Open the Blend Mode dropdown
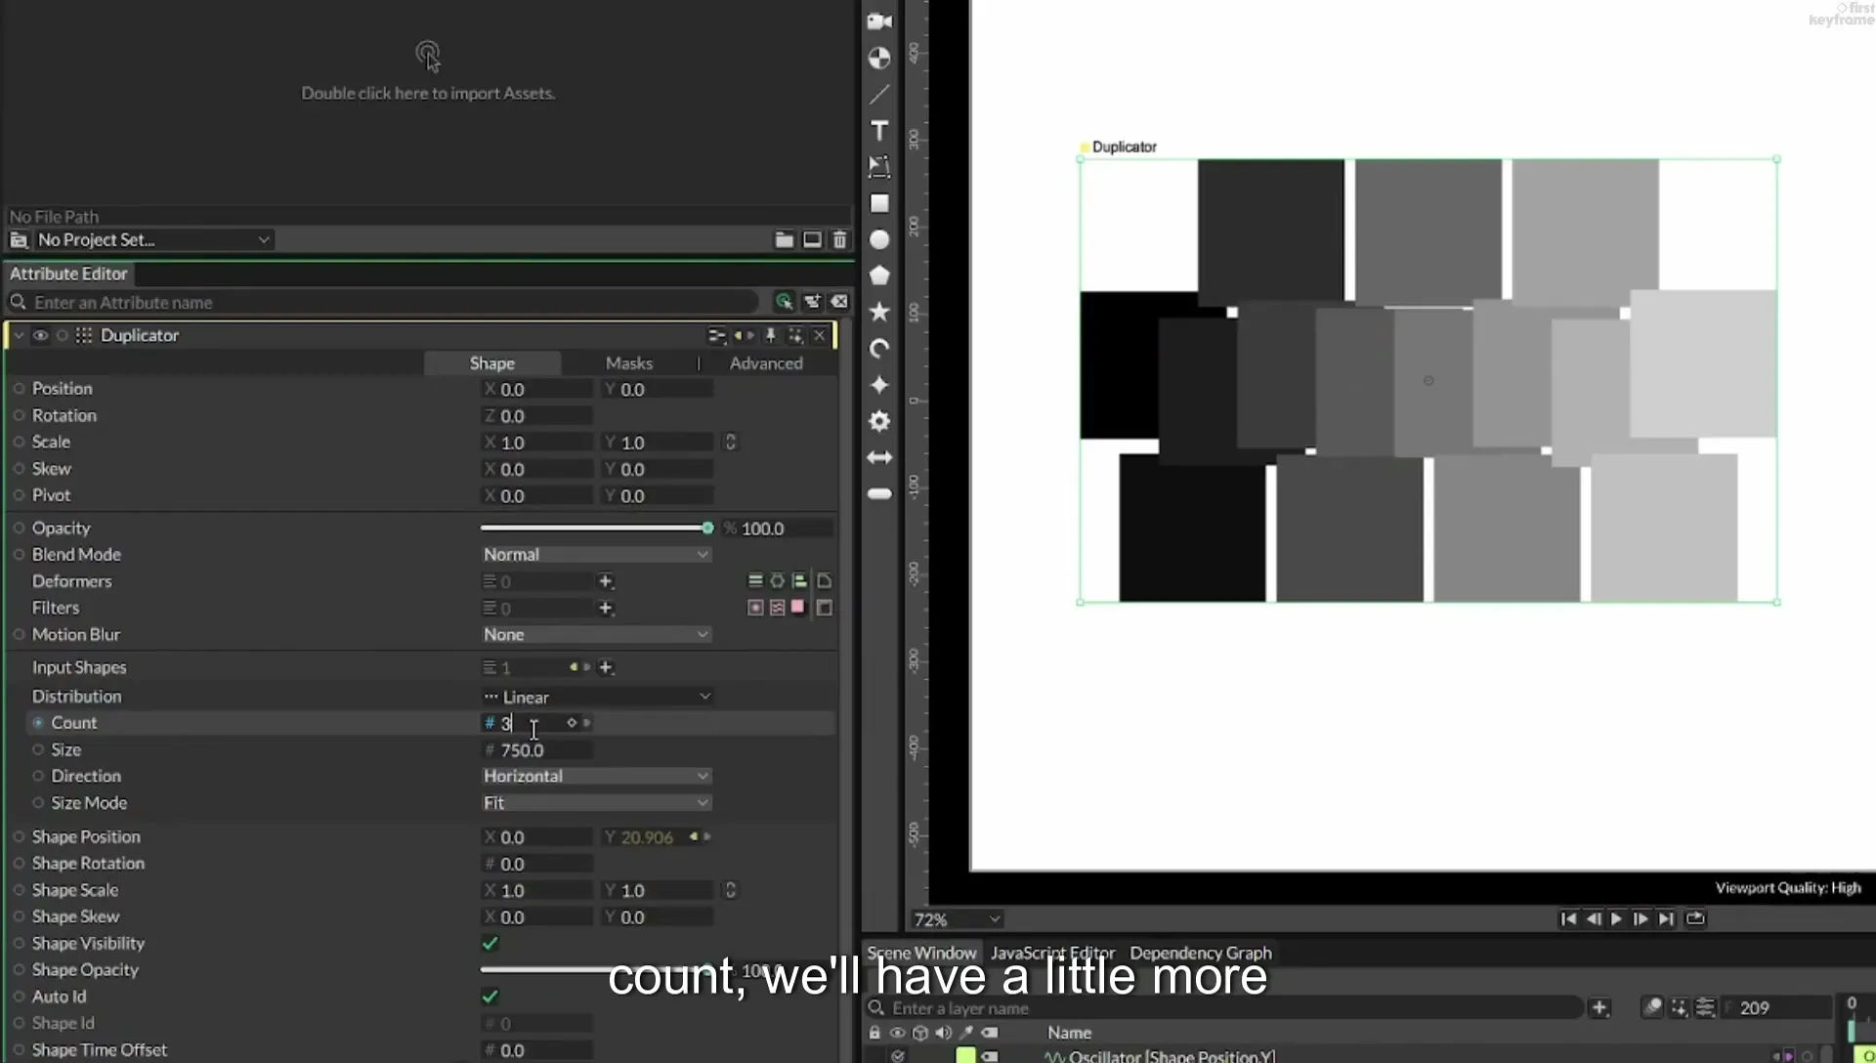This screenshot has height=1063, width=1876. (x=596, y=554)
